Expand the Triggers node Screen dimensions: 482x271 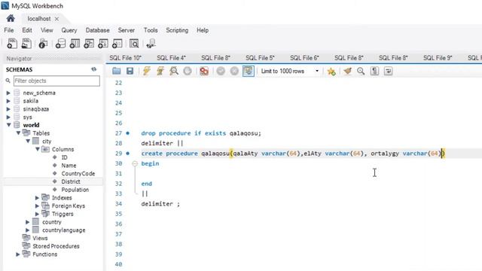(37, 214)
